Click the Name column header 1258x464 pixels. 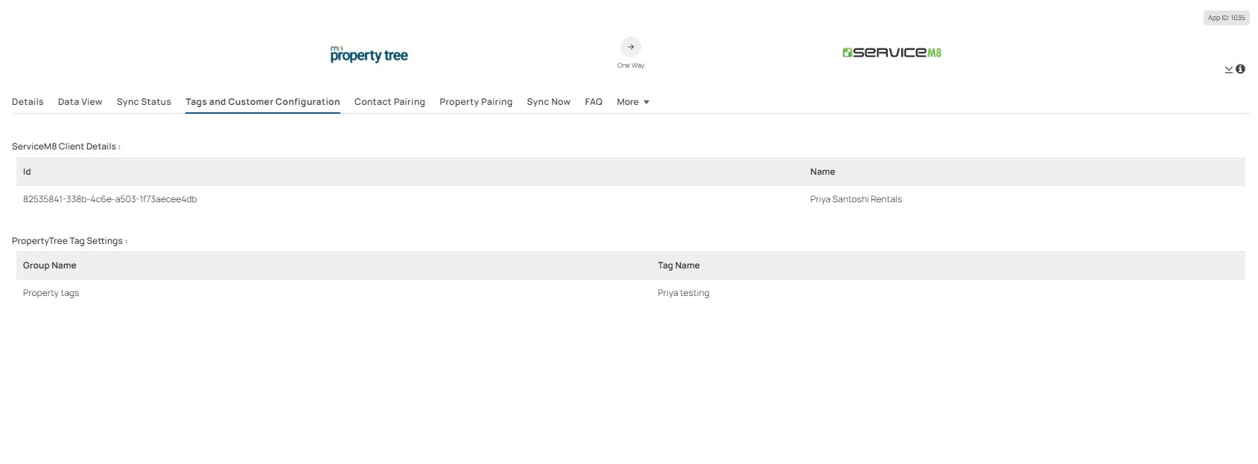pyautogui.click(x=822, y=172)
